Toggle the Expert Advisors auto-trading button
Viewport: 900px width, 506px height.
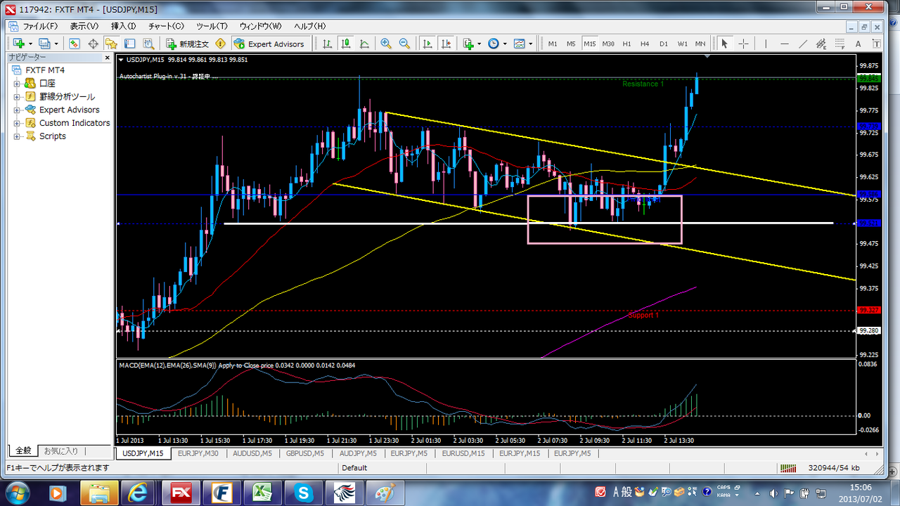click(270, 44)
